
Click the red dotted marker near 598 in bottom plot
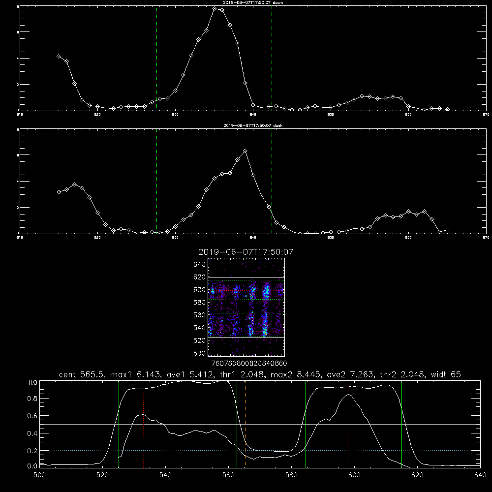pos(348,424)
